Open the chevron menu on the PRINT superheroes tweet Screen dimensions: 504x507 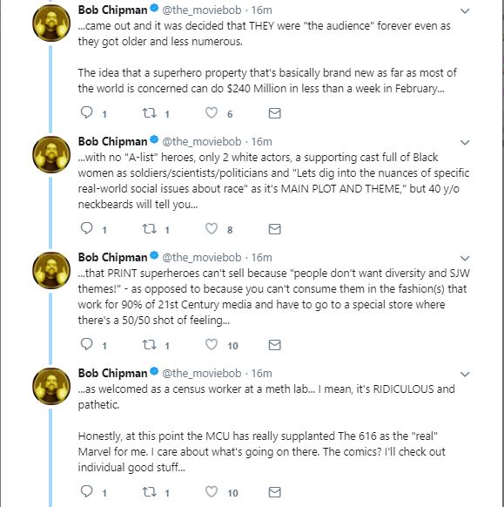[465, 259]
